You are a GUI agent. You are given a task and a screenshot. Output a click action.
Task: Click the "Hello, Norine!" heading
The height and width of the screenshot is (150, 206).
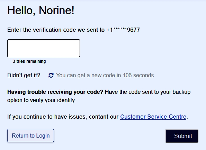pyautogui.click(x=41, y=10)
